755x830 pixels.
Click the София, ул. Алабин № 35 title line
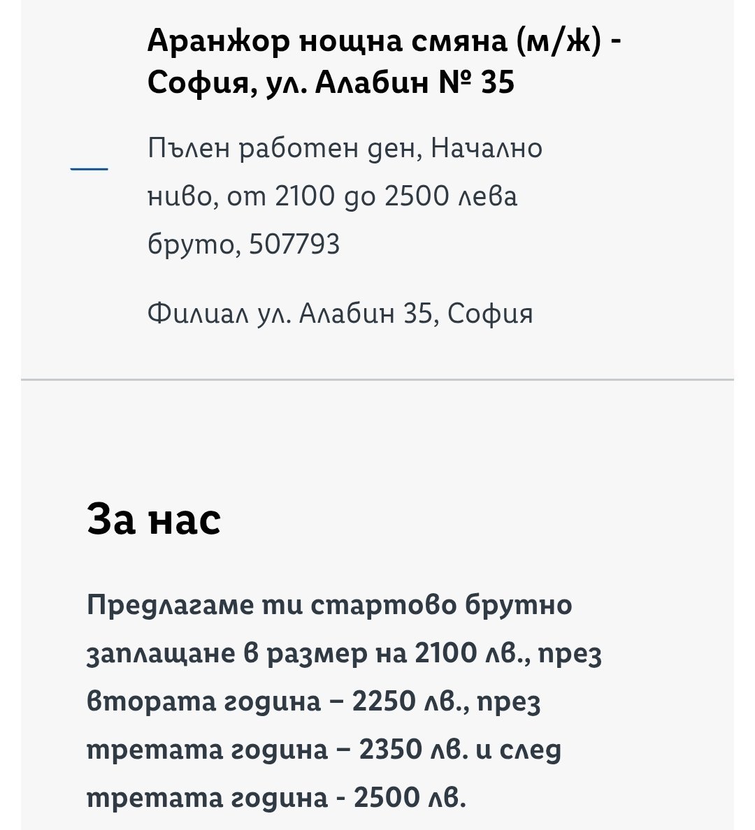tap(331, 83)
